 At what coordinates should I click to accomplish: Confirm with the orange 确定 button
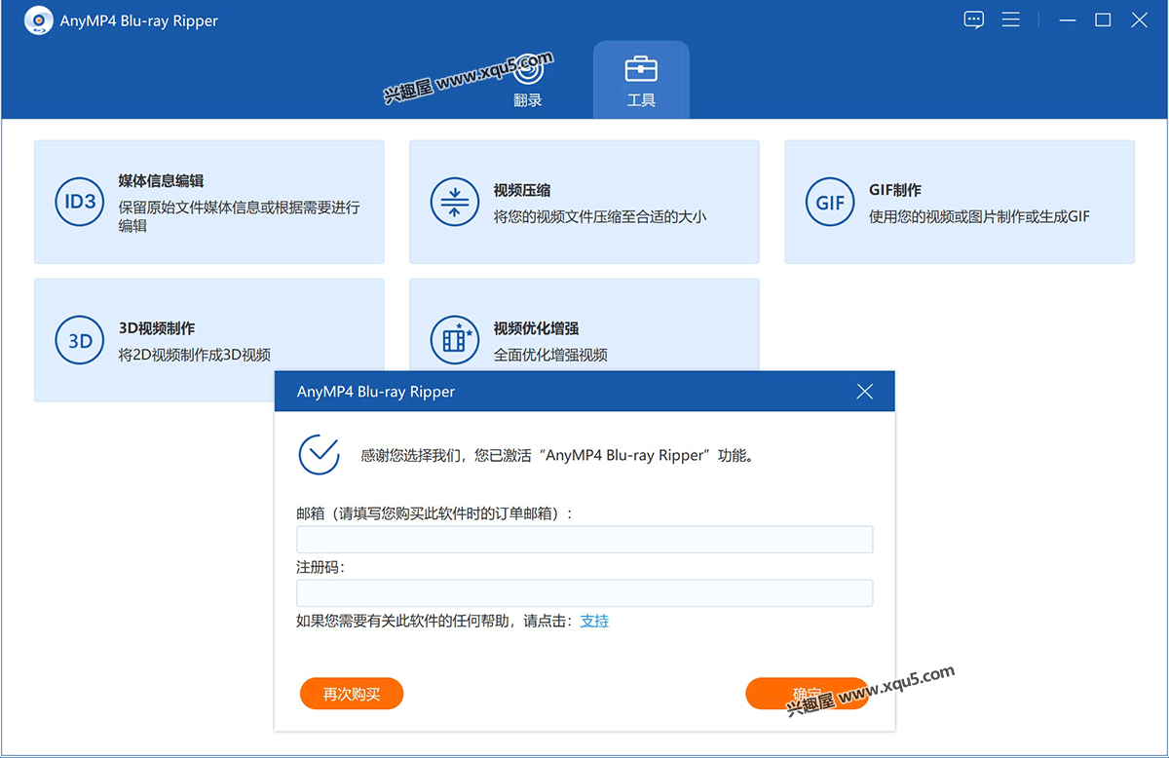pyautogui.click(x=807, y=694)
